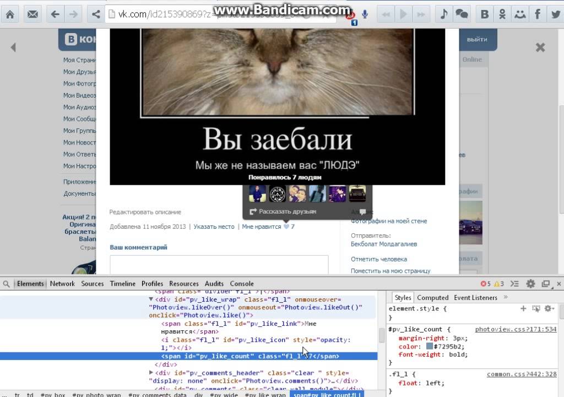
Task: Switch to the Network tab
Action: [x=62, y=283]
